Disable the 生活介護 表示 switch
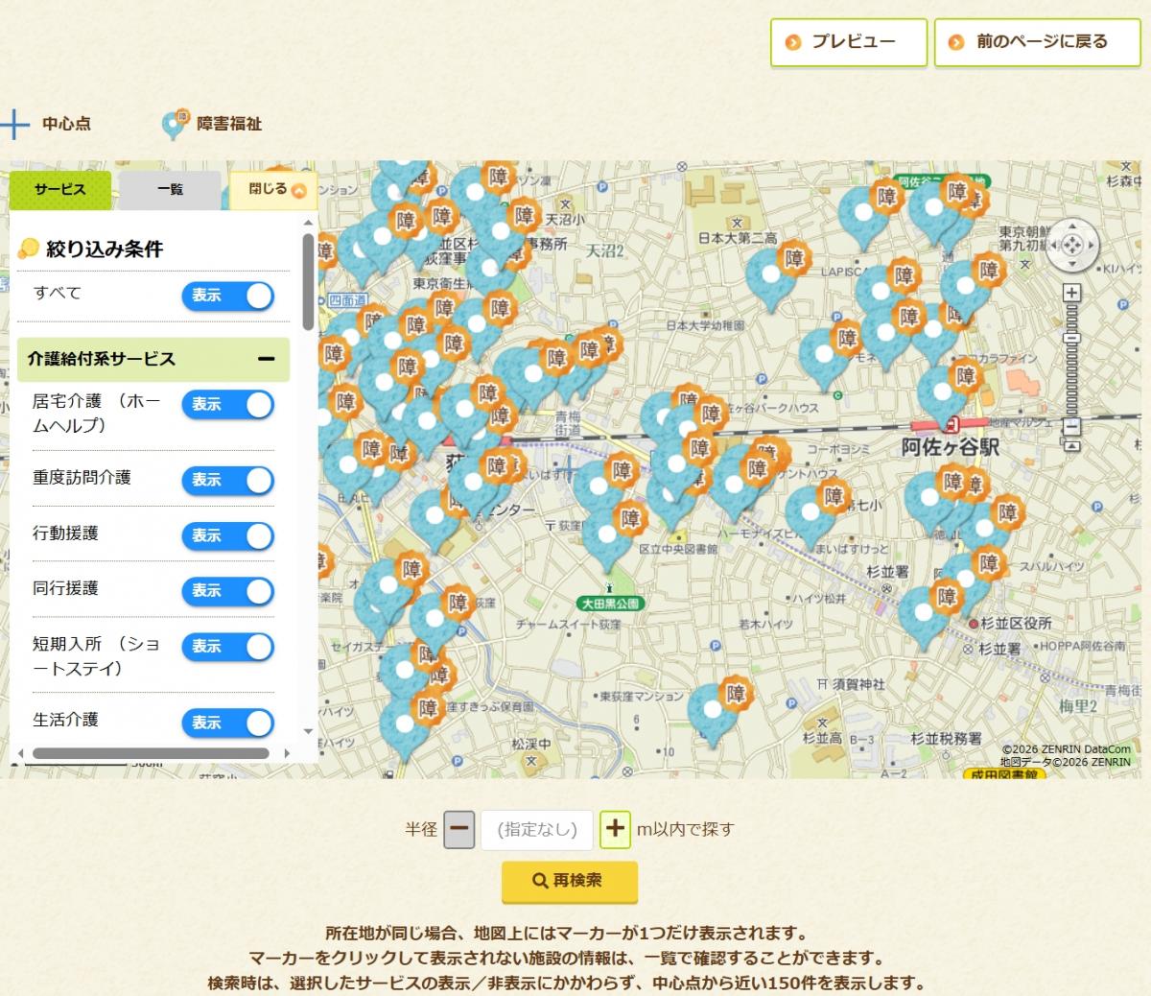The image size is (1151, 996). [x=227, y=723]
